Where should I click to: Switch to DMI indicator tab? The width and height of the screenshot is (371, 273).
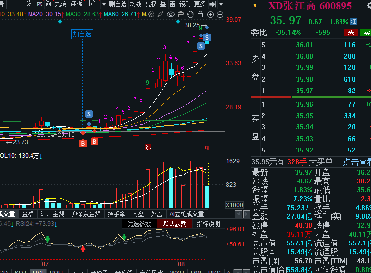tap(196, 271)
